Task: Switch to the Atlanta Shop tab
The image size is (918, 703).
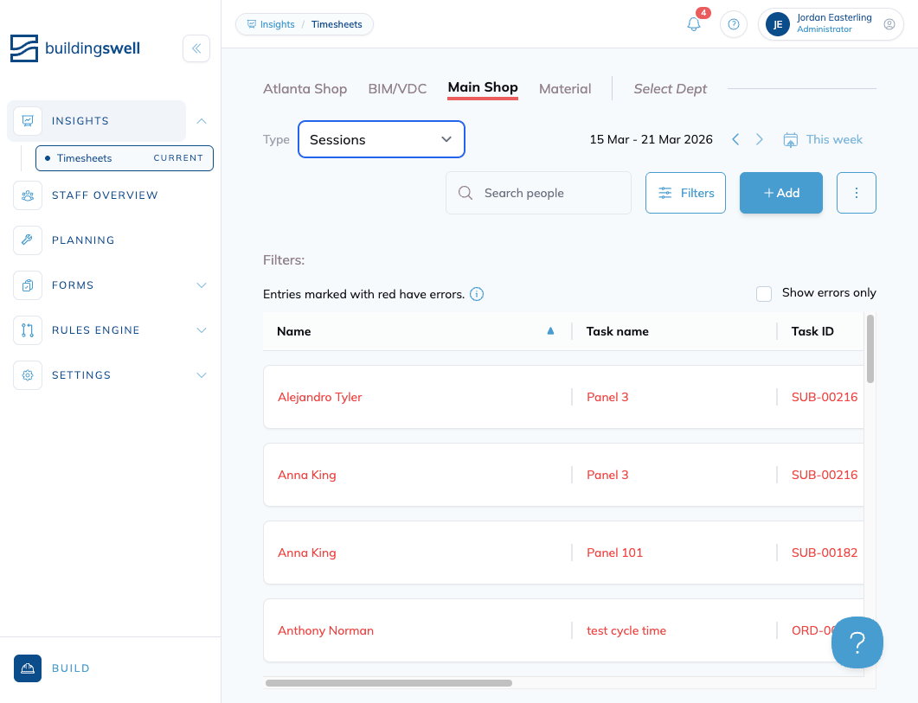Action: point(305,89)
